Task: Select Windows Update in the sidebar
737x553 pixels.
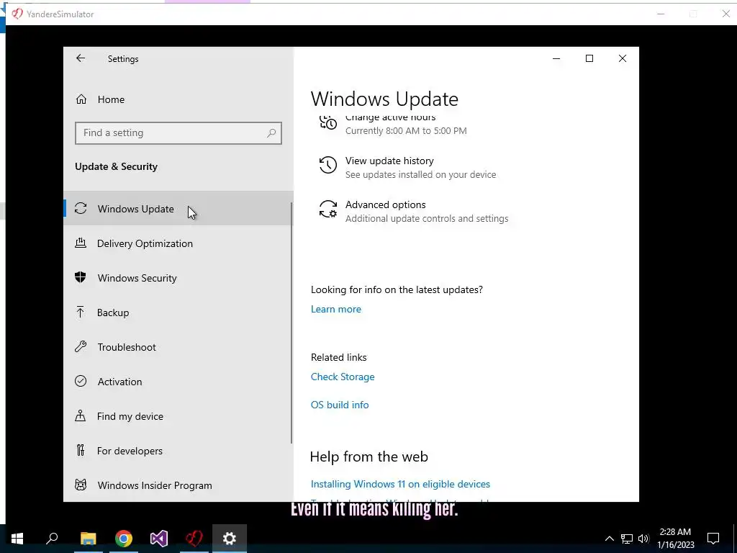Action: [178, 208]
